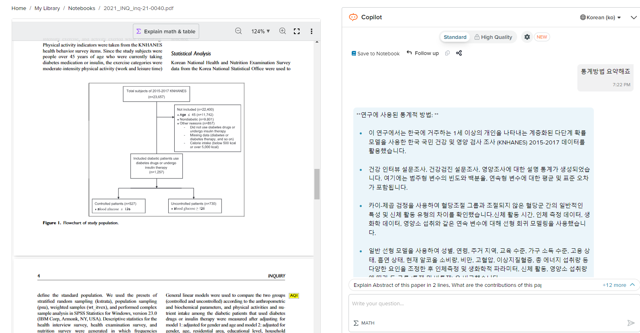This screenshot has width=640, height=333.
Task: Click the Copilot logo icon
Action: (353, 17)
